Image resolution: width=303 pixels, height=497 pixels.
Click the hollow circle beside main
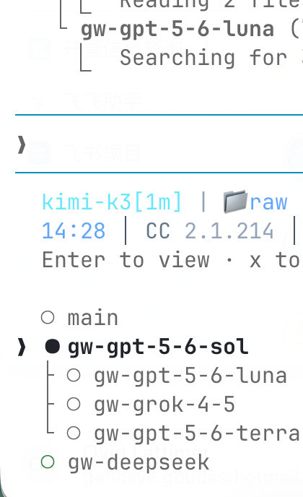[x=48, y=317]
